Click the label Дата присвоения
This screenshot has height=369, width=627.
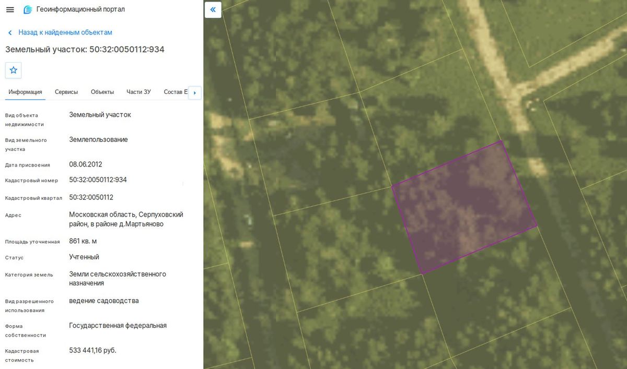[27, 165]
